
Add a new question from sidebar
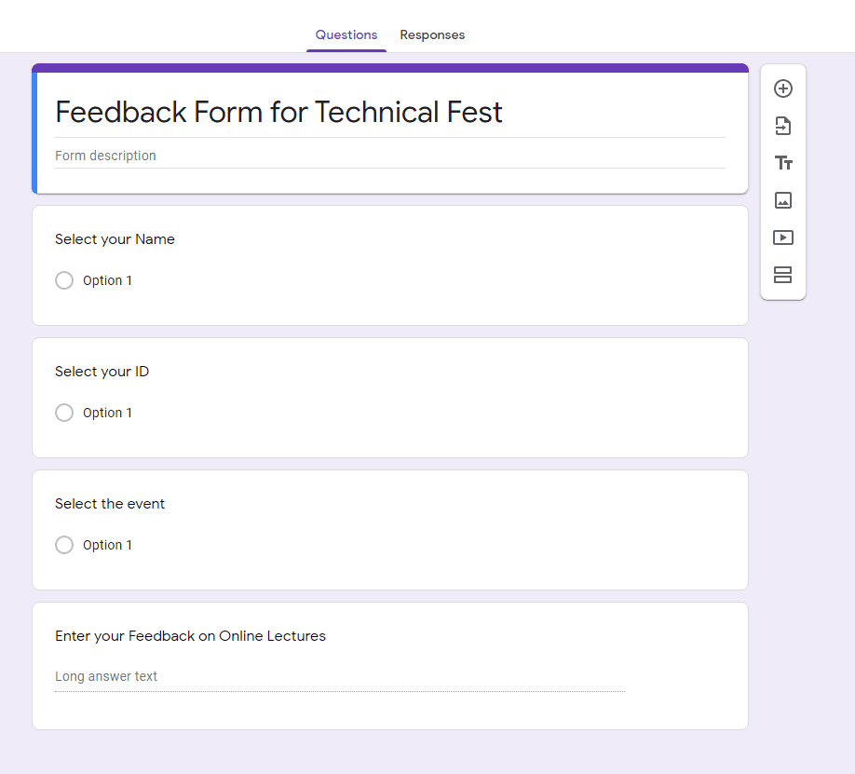coord(783,88)
